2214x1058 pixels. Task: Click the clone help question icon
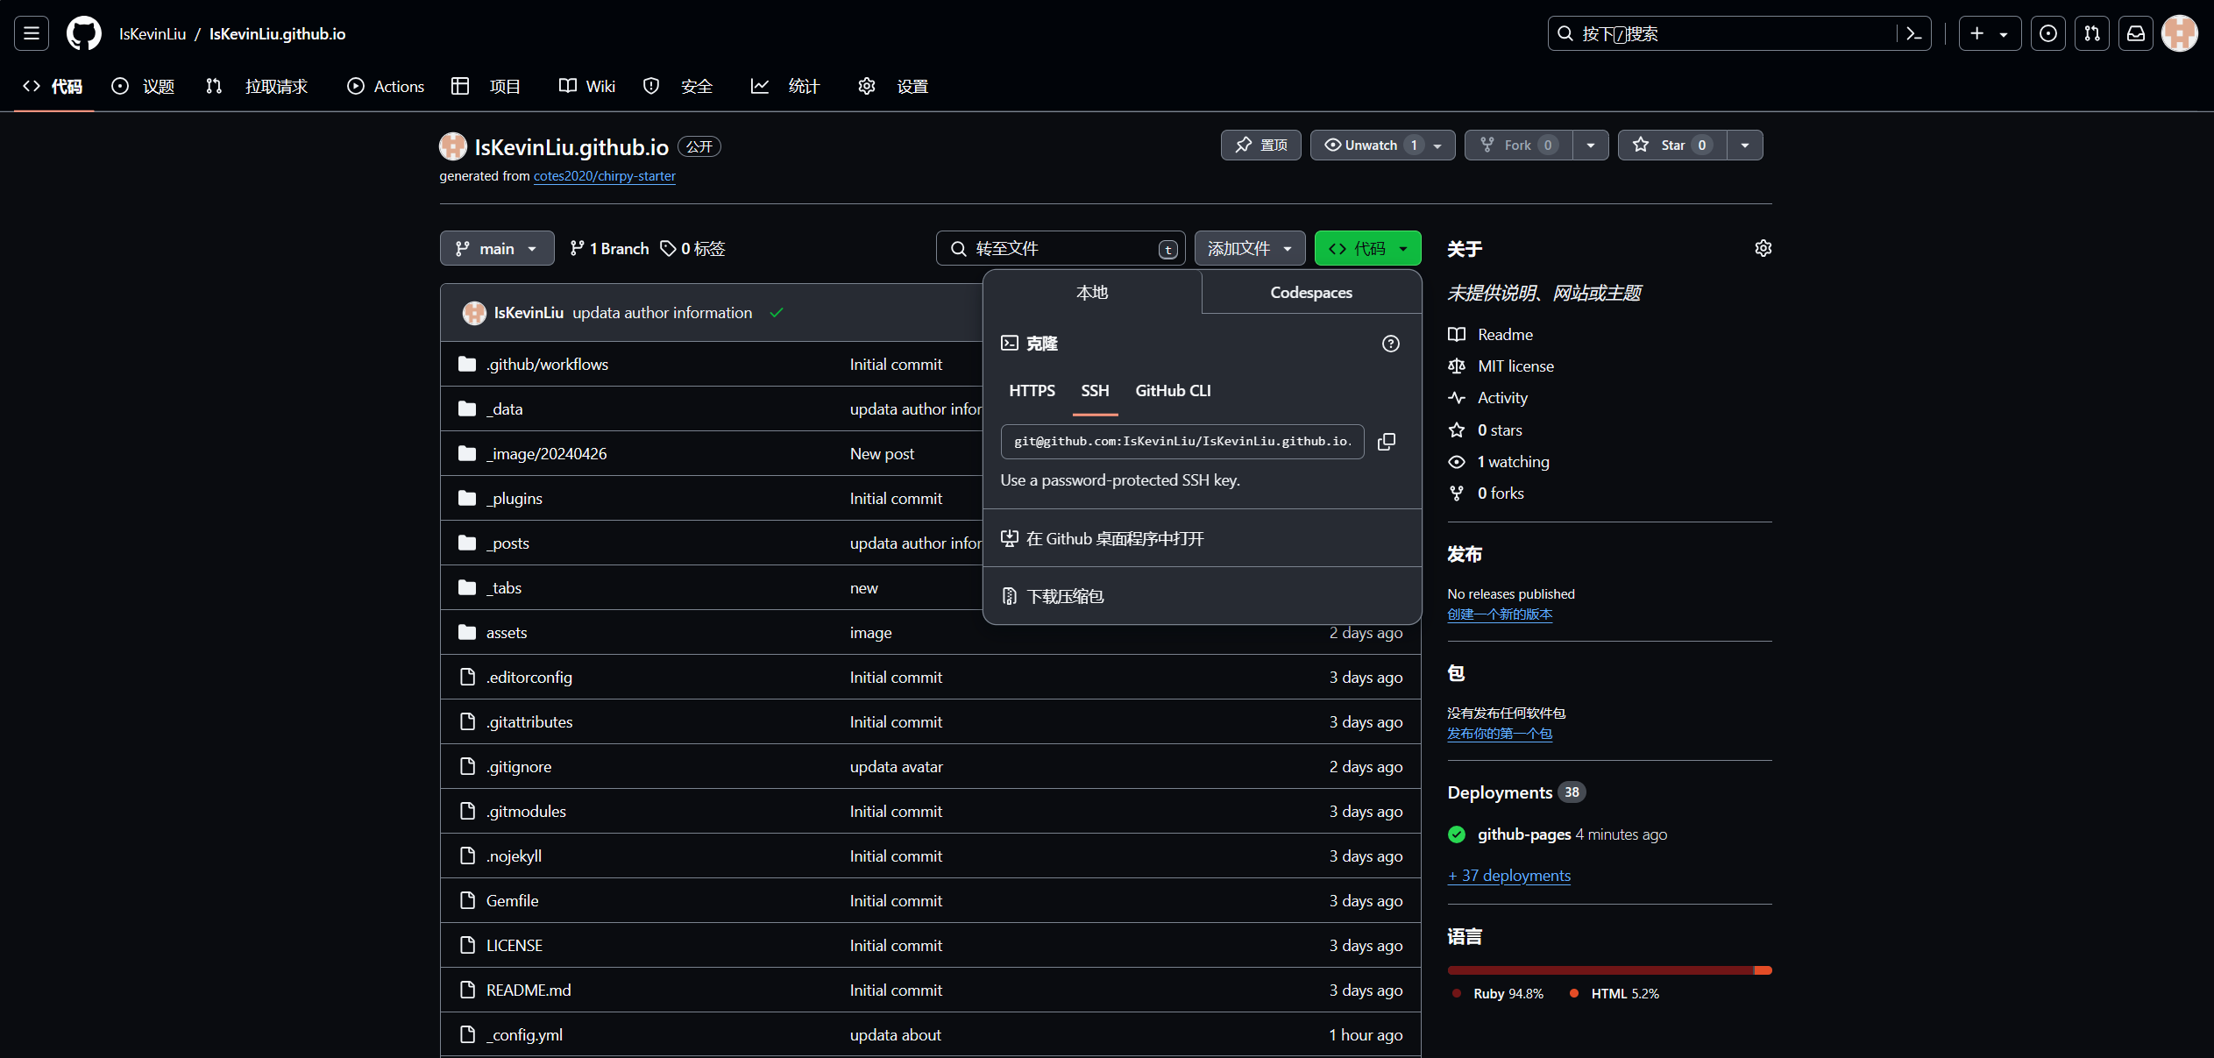(1390, 344)
